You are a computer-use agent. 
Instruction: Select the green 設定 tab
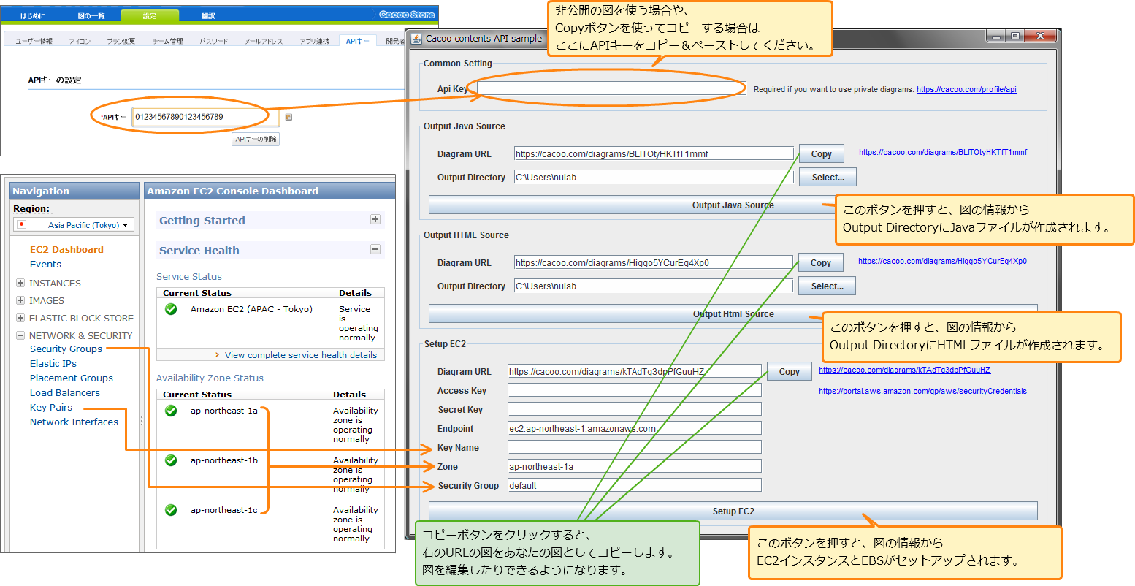point(150,15)
